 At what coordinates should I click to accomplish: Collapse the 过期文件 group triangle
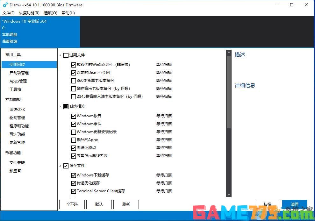pos(60,55)
